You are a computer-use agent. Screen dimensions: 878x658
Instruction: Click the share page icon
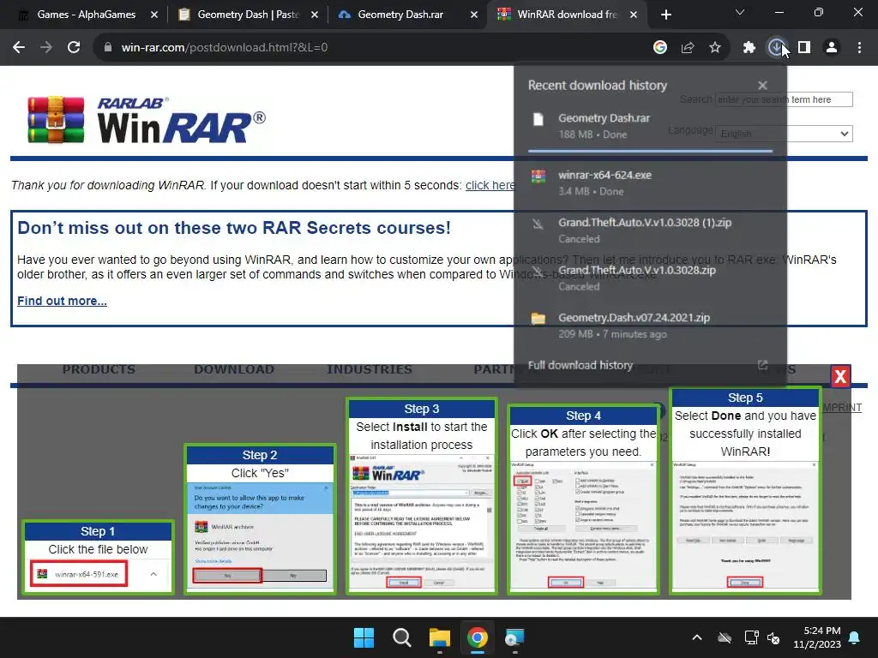[688, 48]
